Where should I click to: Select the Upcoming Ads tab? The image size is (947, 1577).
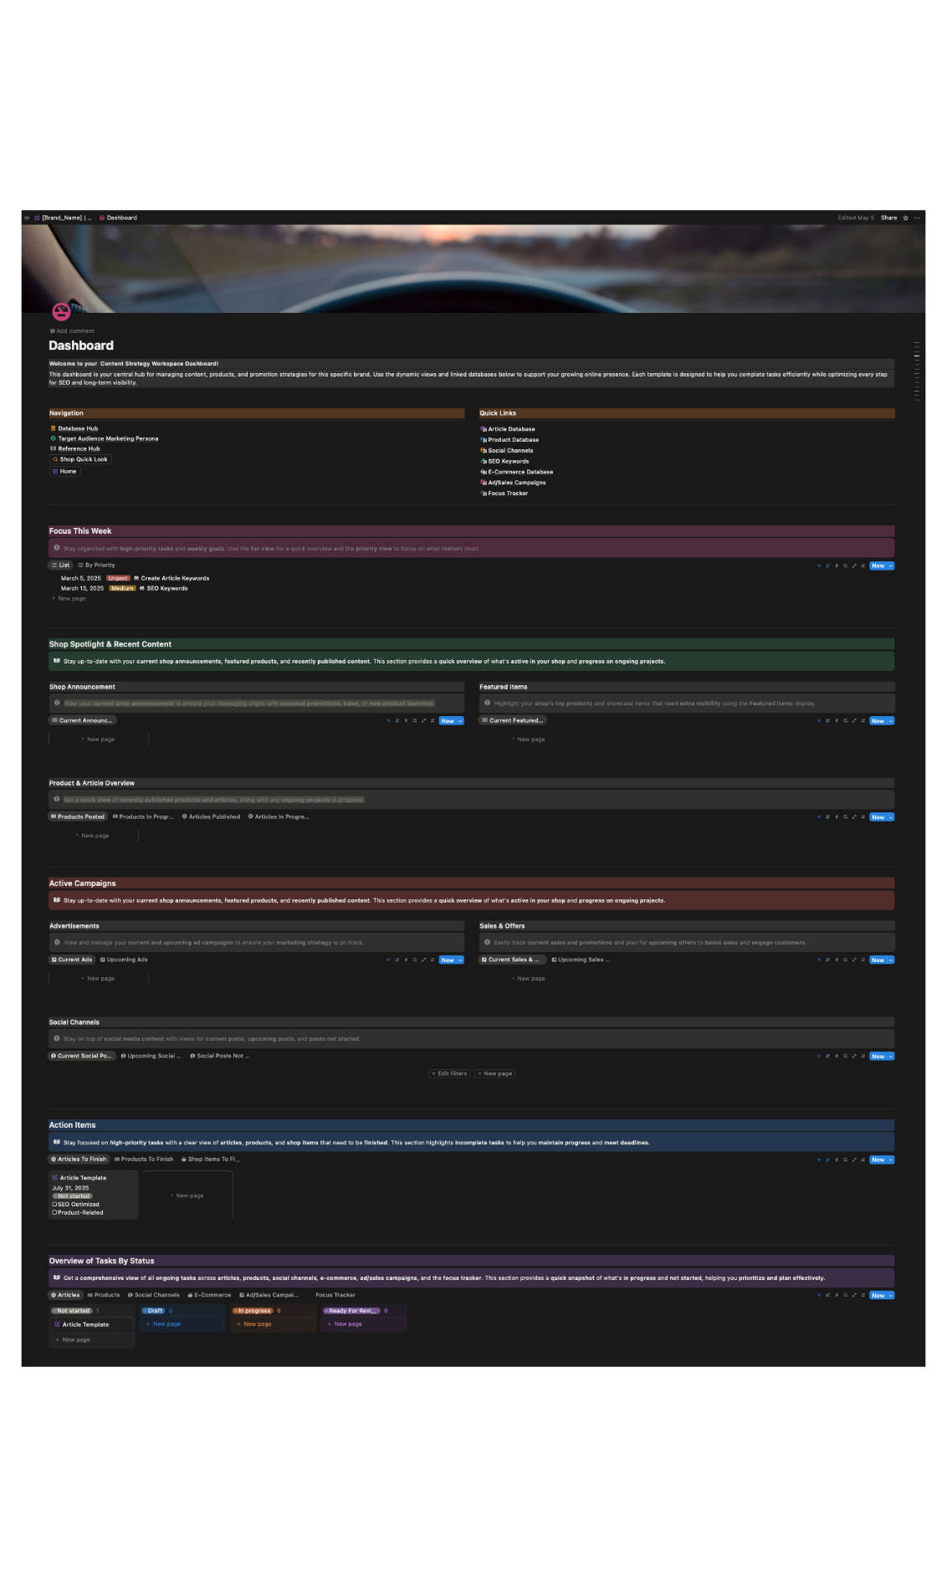(x=124, y=960)
